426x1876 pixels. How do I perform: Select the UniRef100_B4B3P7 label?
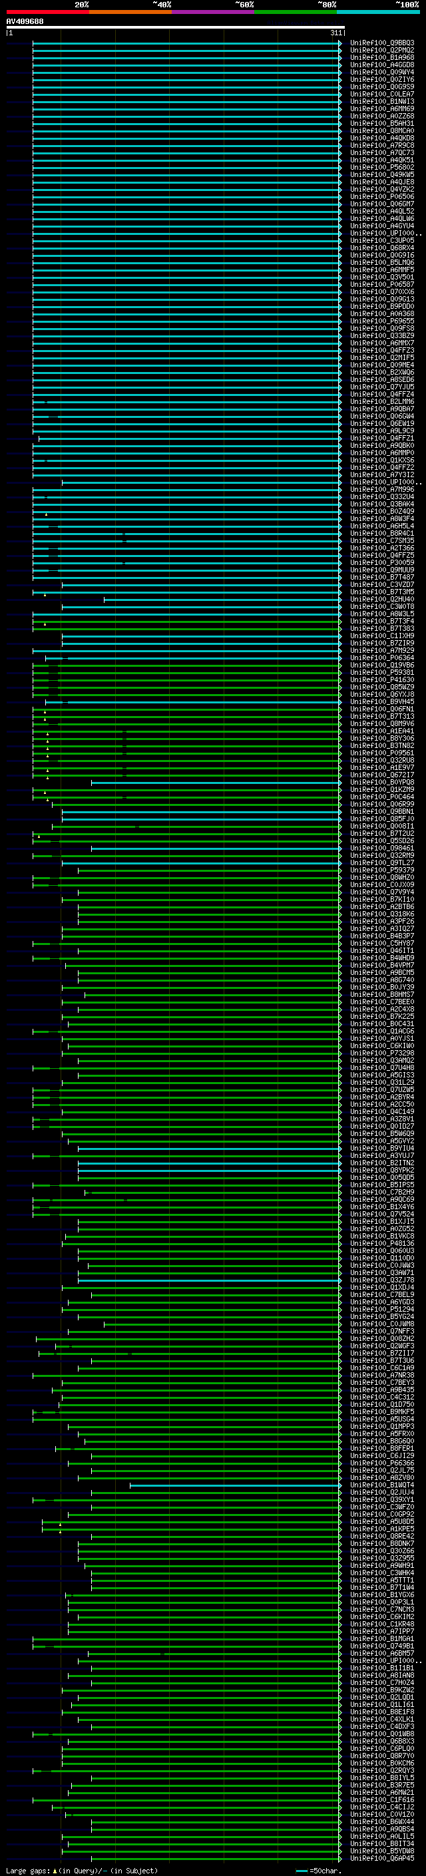381,936
